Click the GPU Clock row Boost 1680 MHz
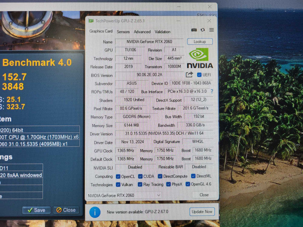This screenshot has width=303, height=227. click(203, 150)
